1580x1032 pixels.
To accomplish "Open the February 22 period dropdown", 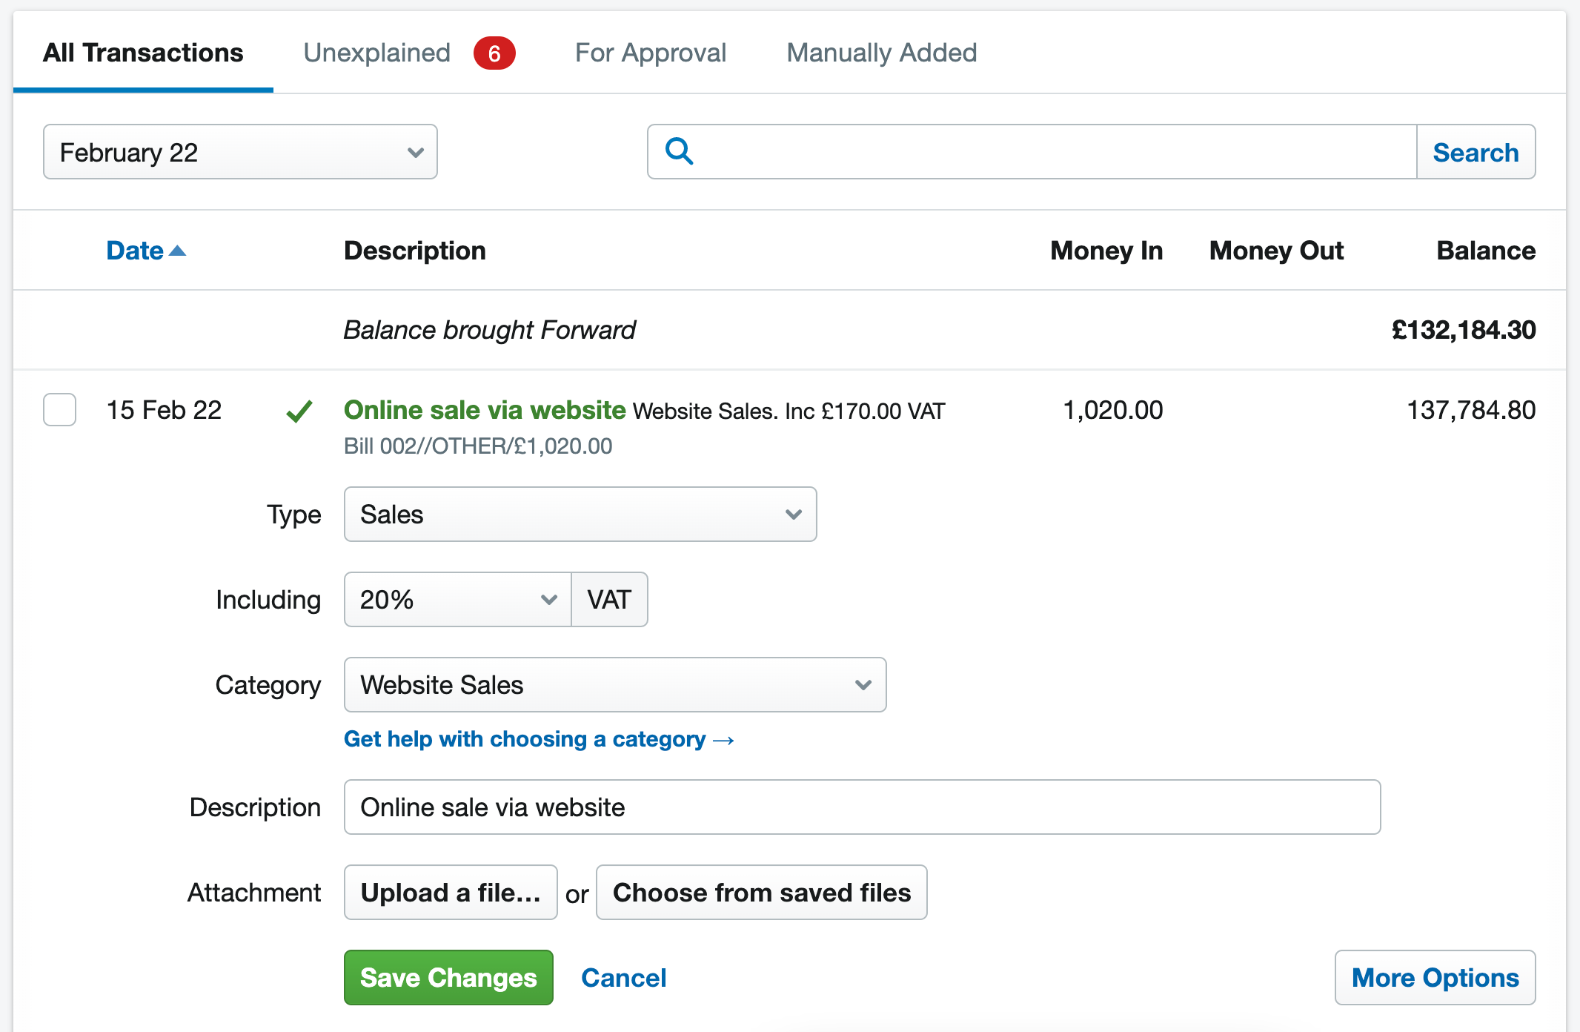I will 240,152.
